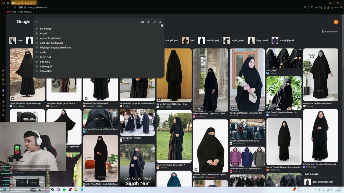Filter images by Çarşafı giymek chip
Screen dimensions: 344x193
coord(284,40)
